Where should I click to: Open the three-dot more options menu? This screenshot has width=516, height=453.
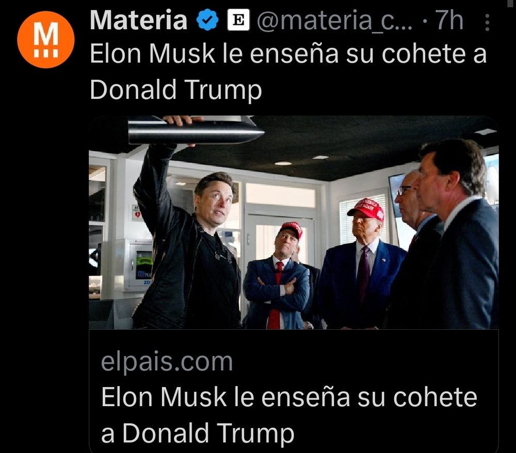tap(488, 22)
